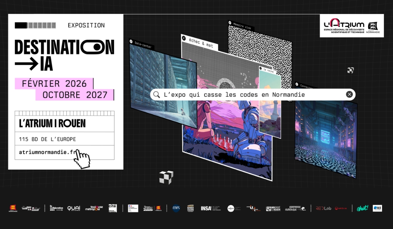The height and width of the screenshot is (229, 393).
Task: Open the atriumnormandie.fr link
Action: coord(48,152)
